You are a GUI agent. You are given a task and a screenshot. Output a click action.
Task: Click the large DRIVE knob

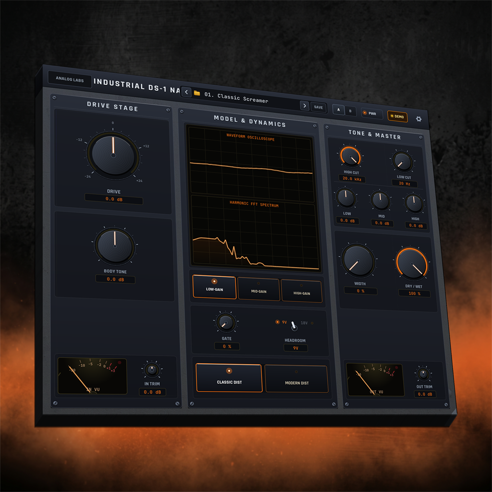tap(113, 155)
